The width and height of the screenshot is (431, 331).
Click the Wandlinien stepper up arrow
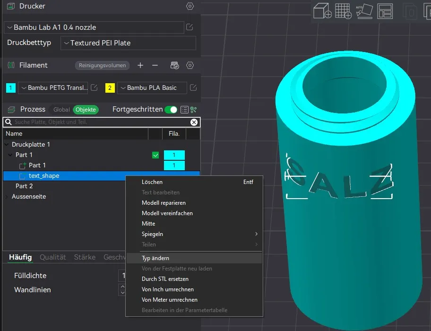pos(122,287)
